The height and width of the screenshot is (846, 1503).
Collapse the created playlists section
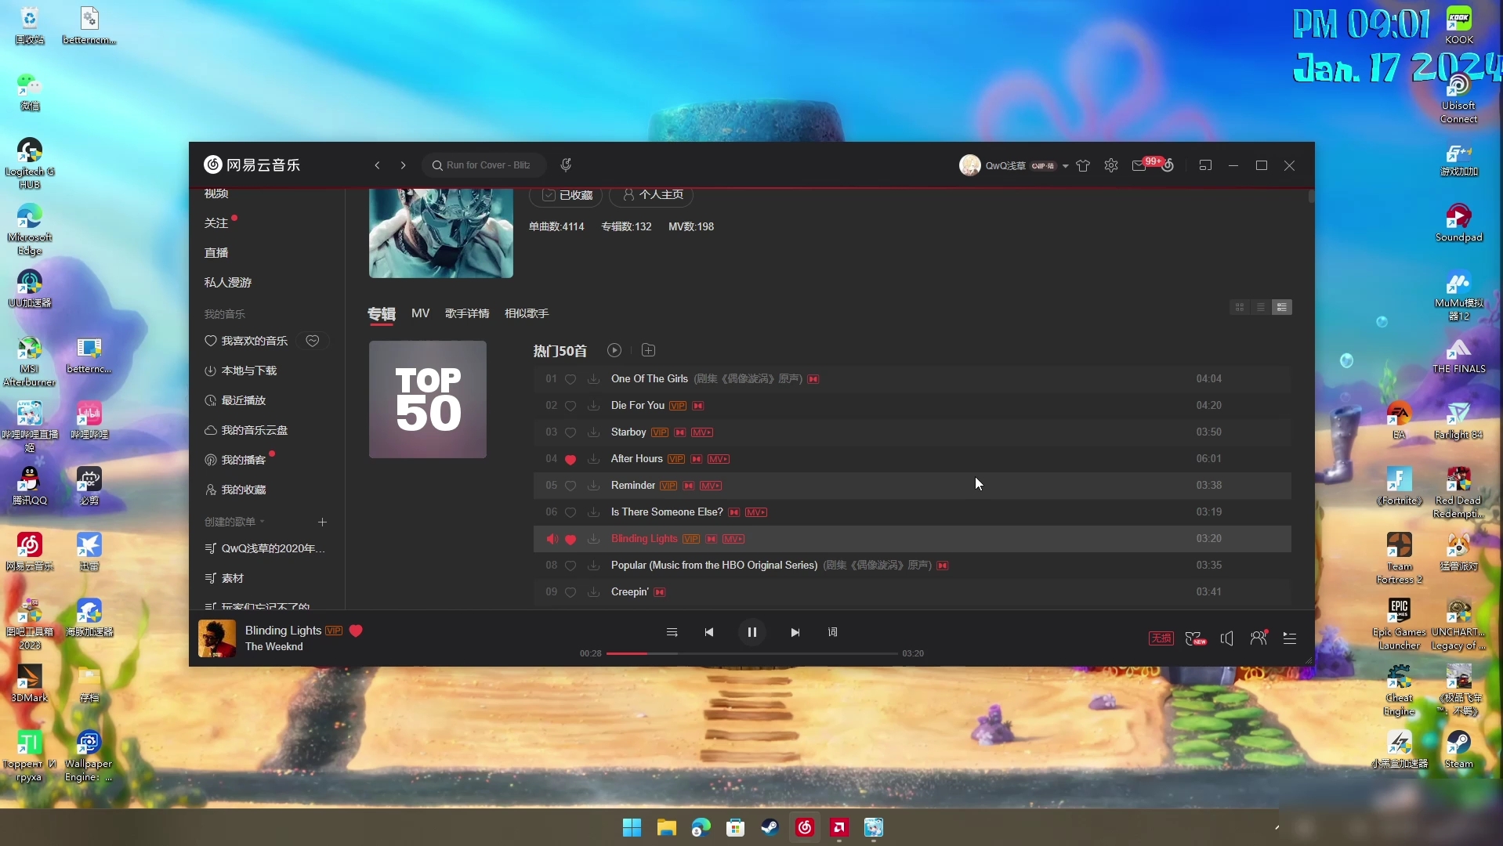coord(262,522)
